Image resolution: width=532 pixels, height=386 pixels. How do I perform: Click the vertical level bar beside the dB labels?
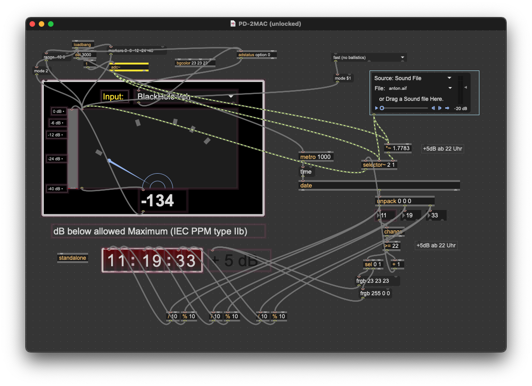tap(73, 149)
